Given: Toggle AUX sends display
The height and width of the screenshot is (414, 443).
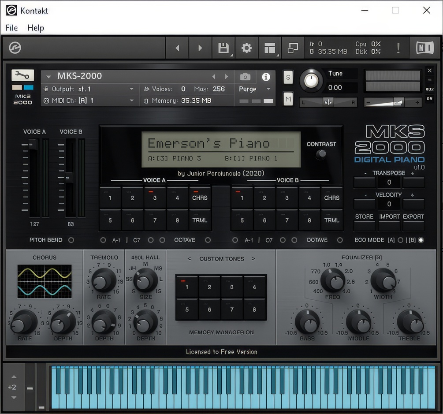Looking at the screenshot, I should (x=430, y=90).
